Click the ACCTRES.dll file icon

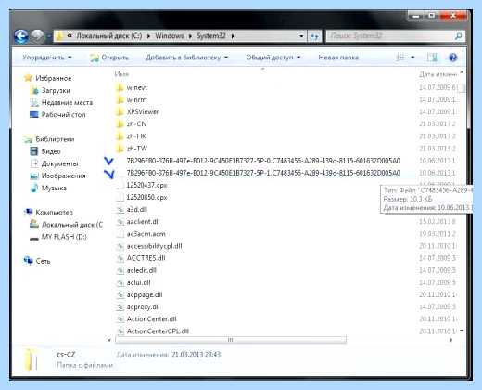(120, 258)
